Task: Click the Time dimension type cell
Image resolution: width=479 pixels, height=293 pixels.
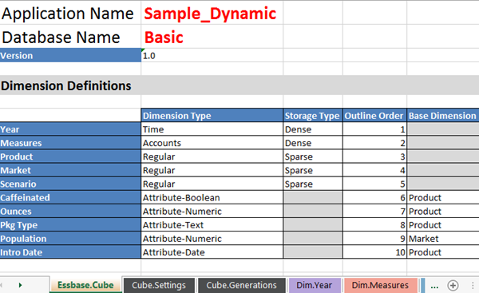Action: click(212, 129)
